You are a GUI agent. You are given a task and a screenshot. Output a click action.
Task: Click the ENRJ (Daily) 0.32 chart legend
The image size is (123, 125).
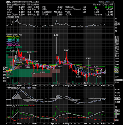click(x=14, y=35)
